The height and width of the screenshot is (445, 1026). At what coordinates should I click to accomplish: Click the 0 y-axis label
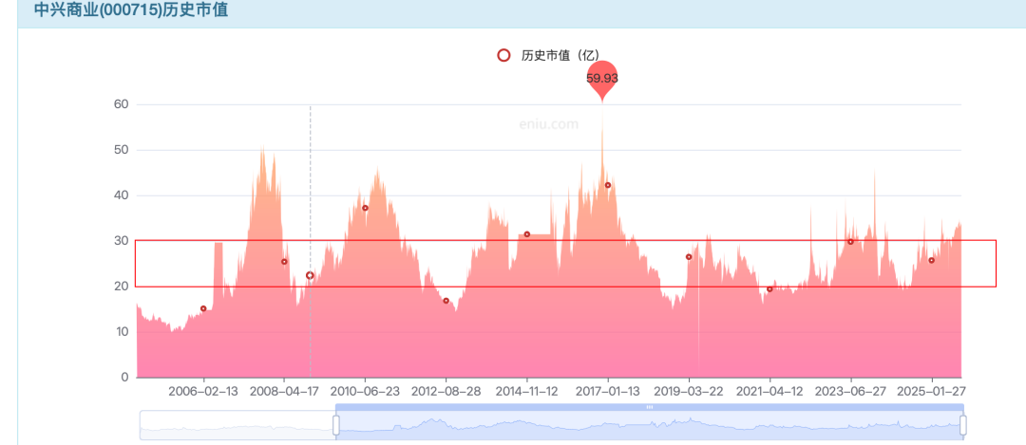125,378
